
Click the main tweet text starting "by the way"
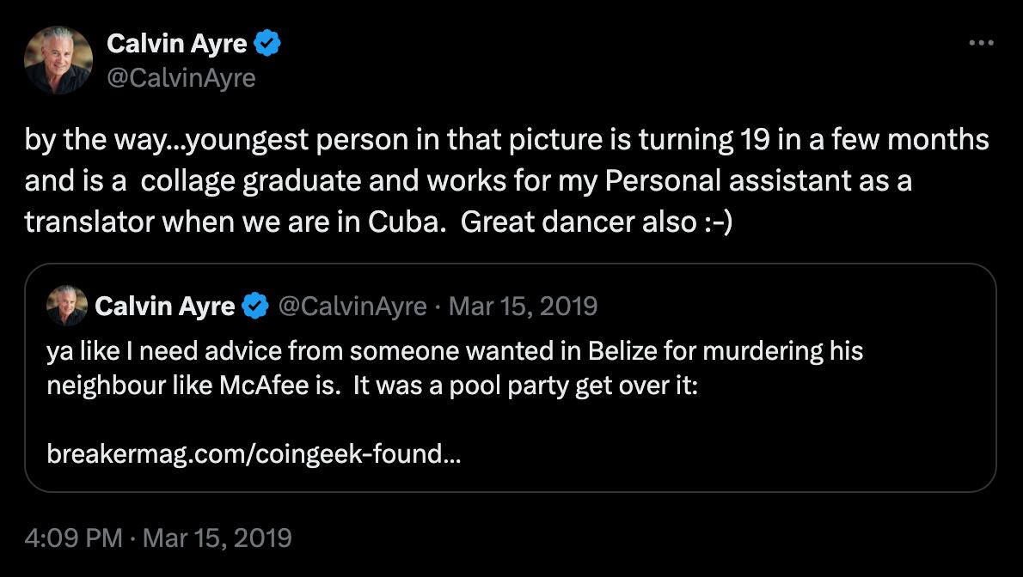click(x=344, y=139)
